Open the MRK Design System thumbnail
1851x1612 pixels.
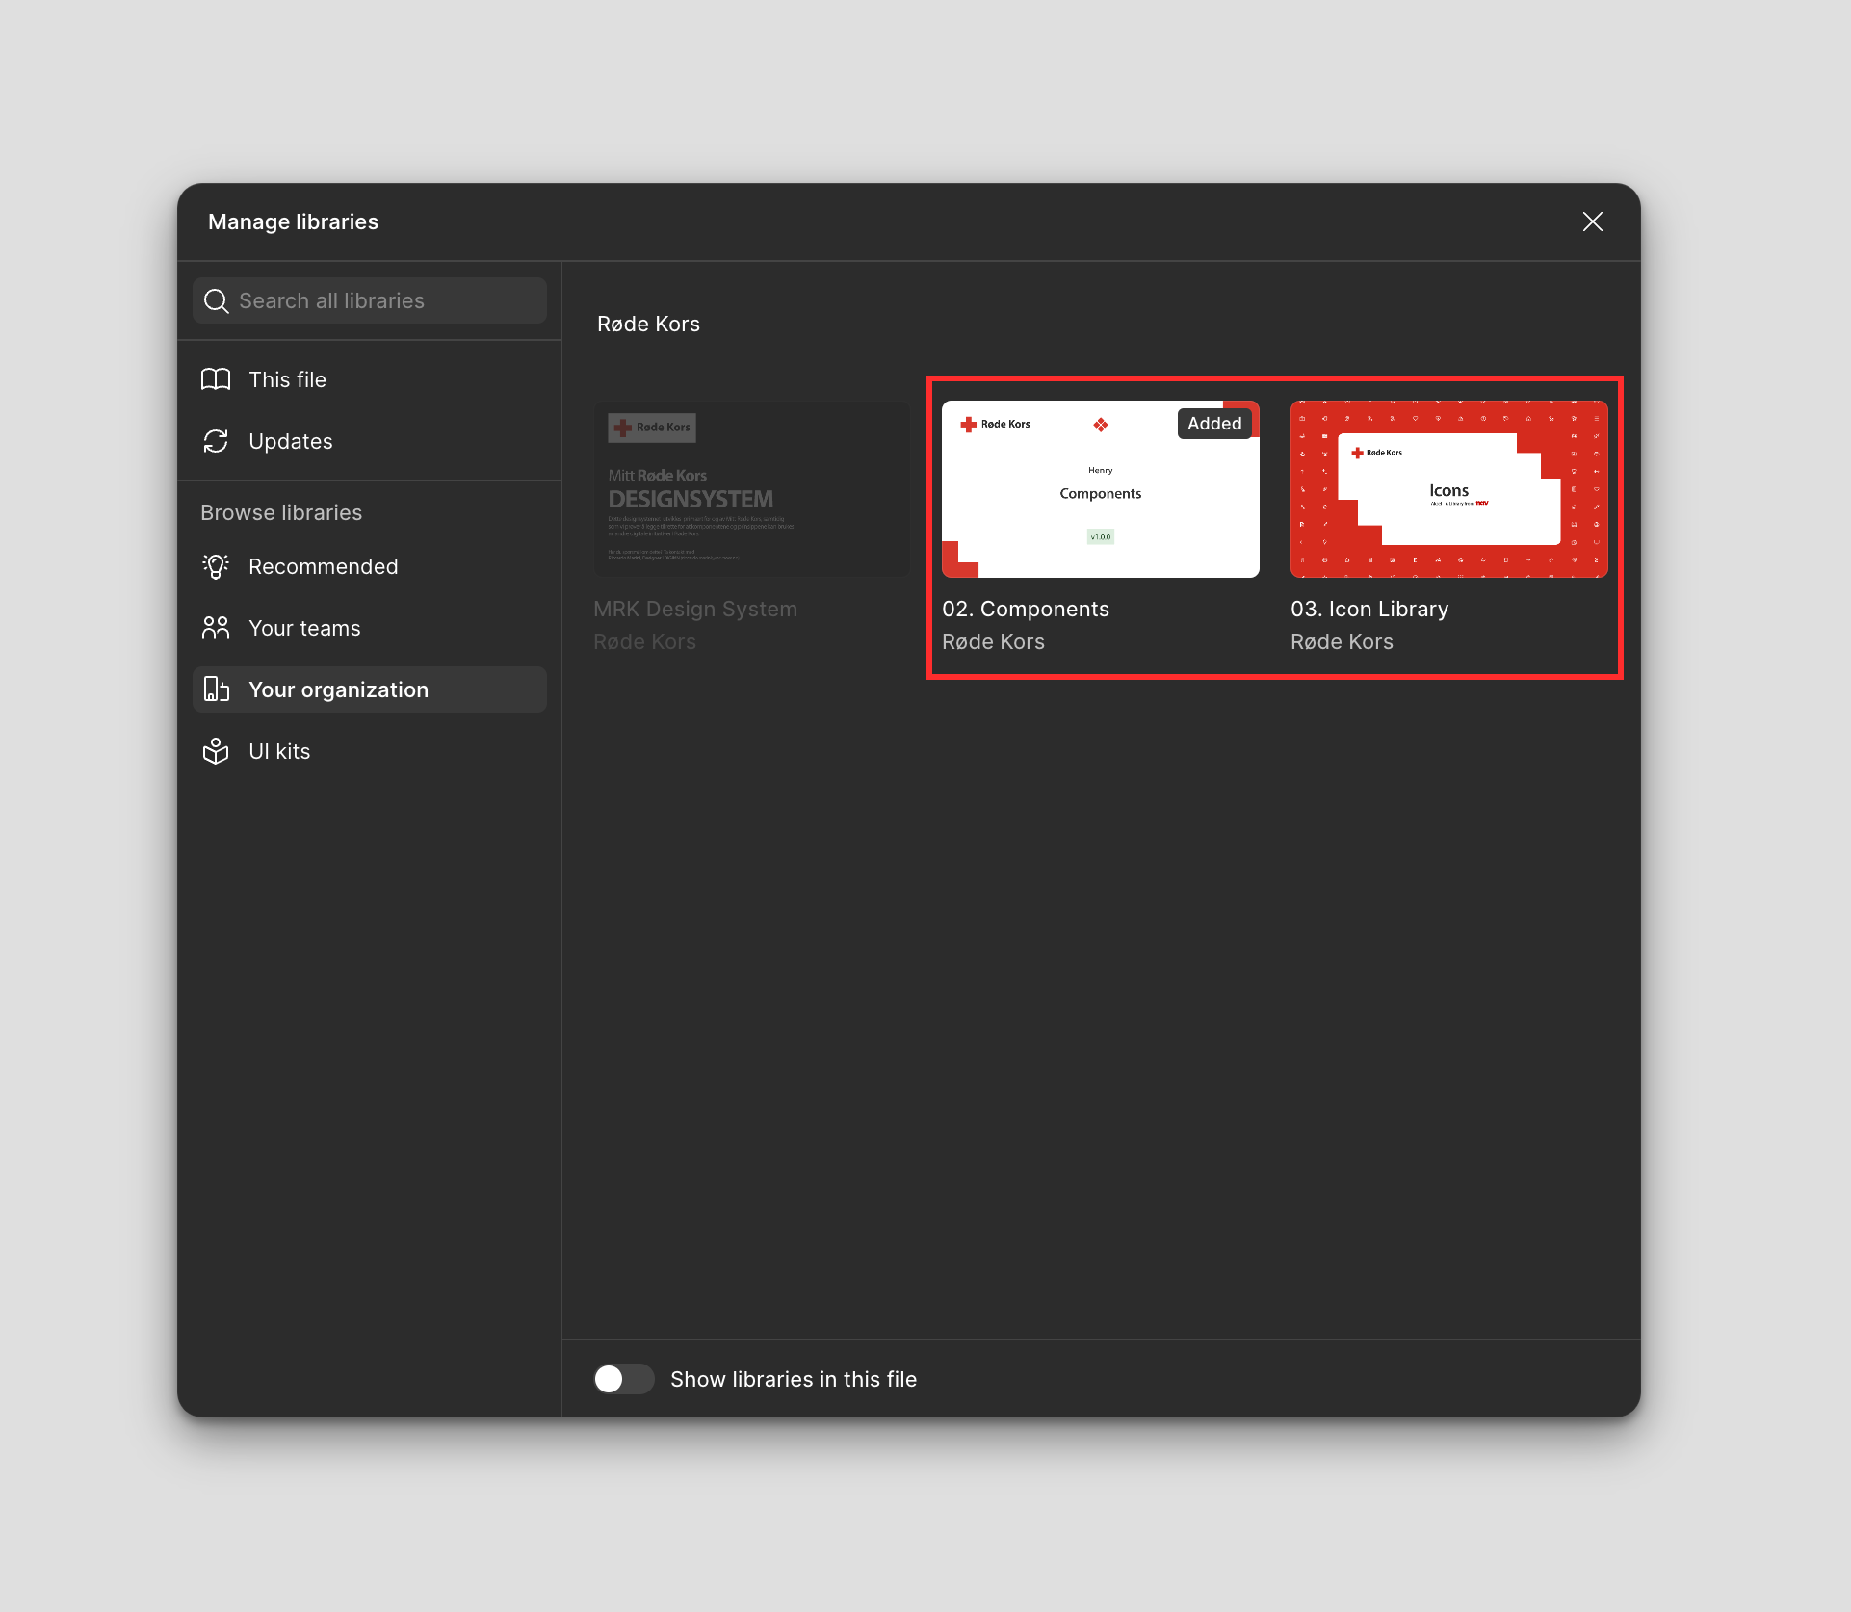click(x=751, y=489)
